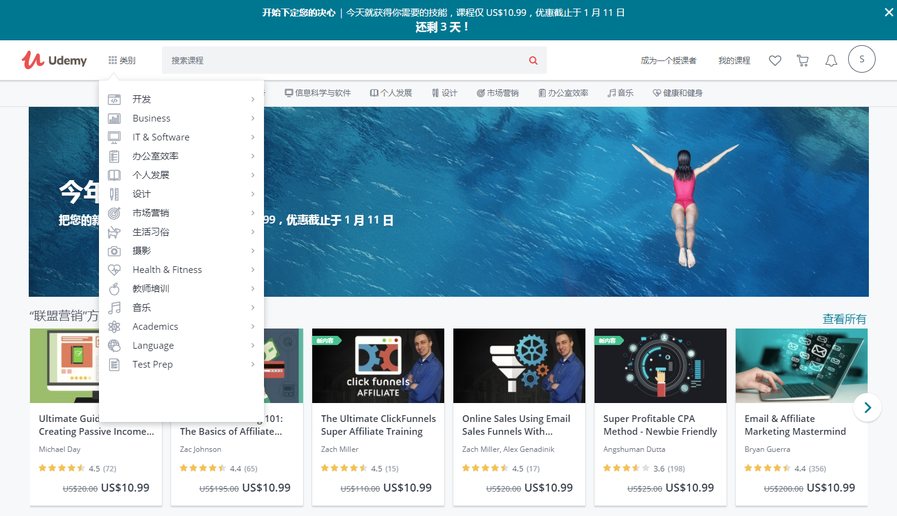Expand the IT & Software submenu arrow

click(x=252, y=137)
